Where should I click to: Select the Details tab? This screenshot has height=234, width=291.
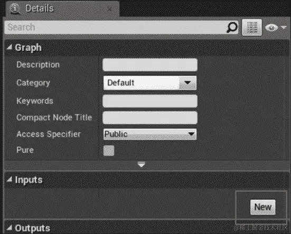[x=39, y=8]
